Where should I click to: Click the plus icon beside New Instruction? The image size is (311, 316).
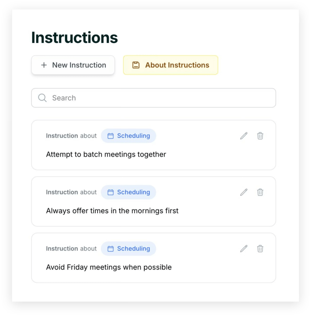[44, 65]
